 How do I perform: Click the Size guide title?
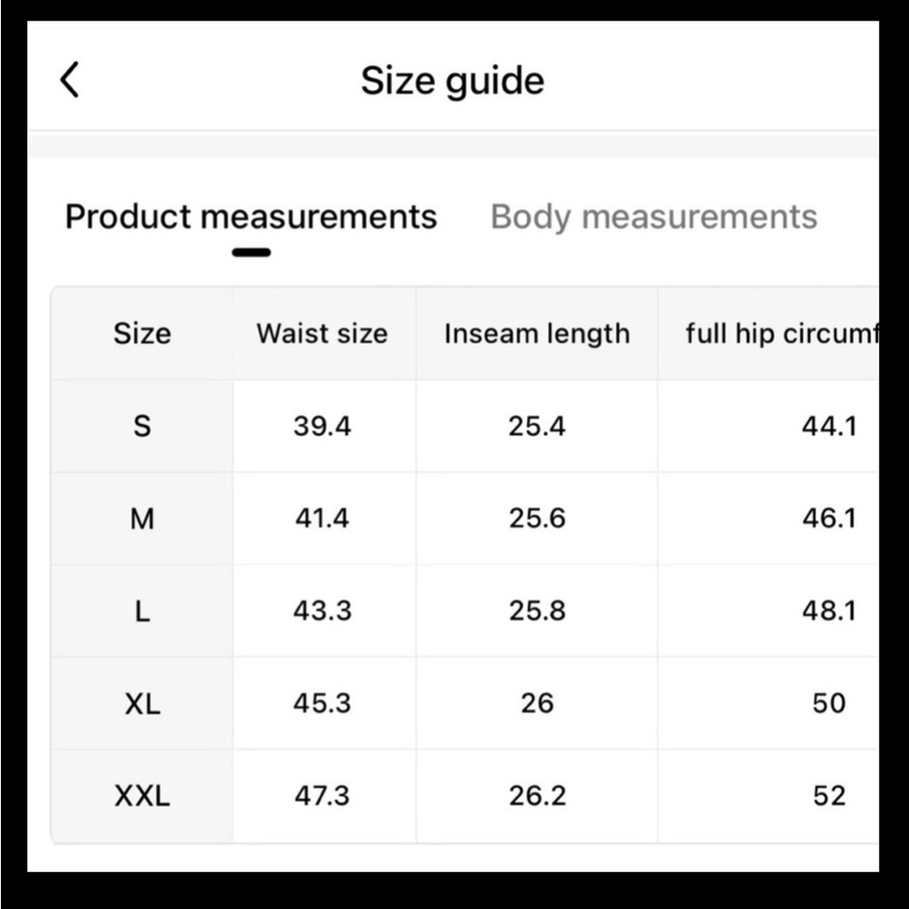[x=453, y=81]
